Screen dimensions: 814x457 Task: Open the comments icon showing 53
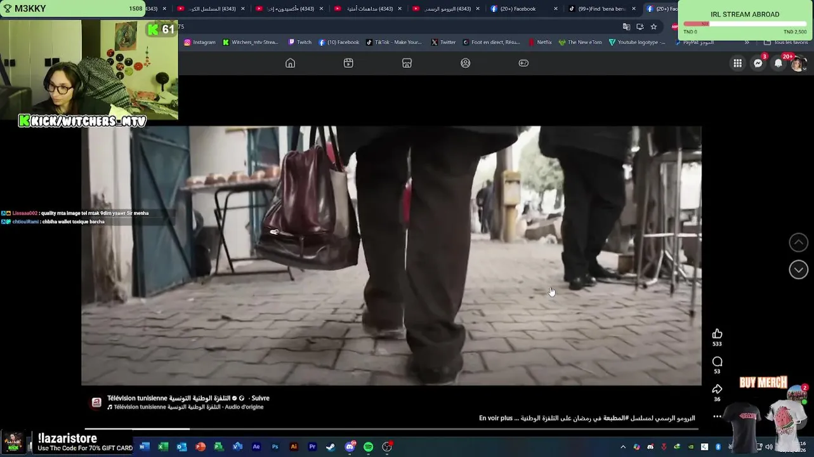pyautogui.click(x=717, y=362)
